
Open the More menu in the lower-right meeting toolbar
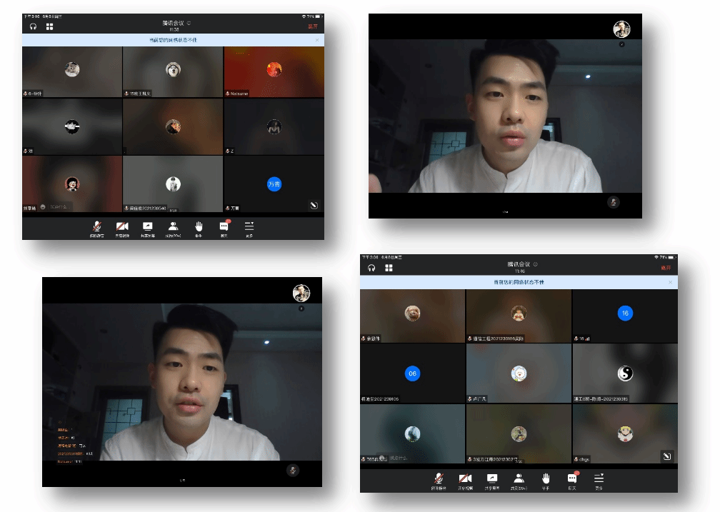(599, 478)
